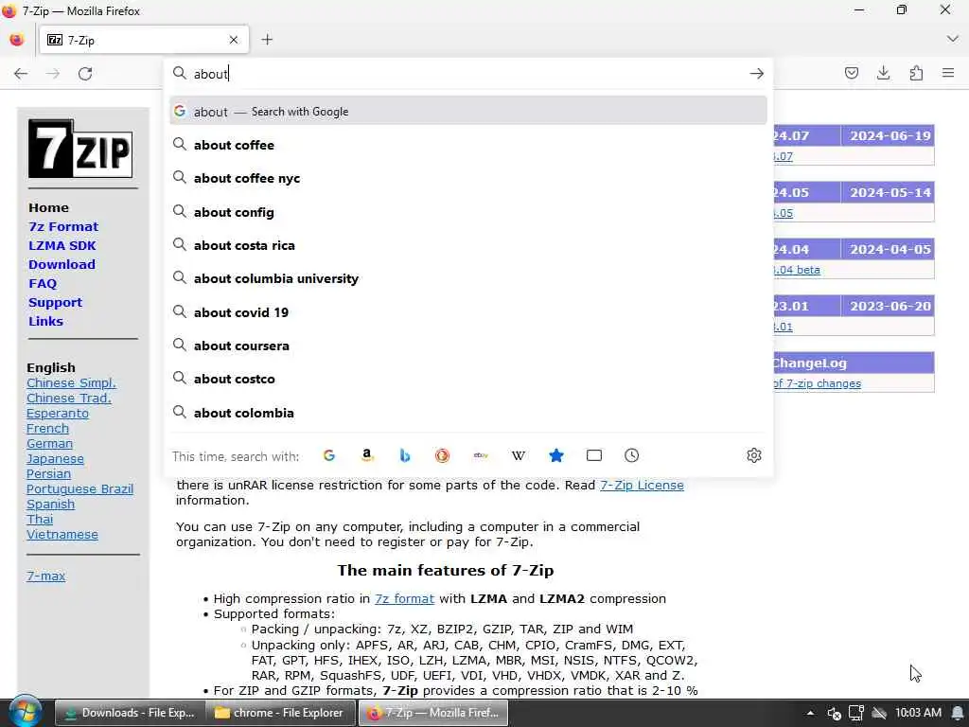Open the Links sidebar link
969x727 pixels.
coord(45,322)
